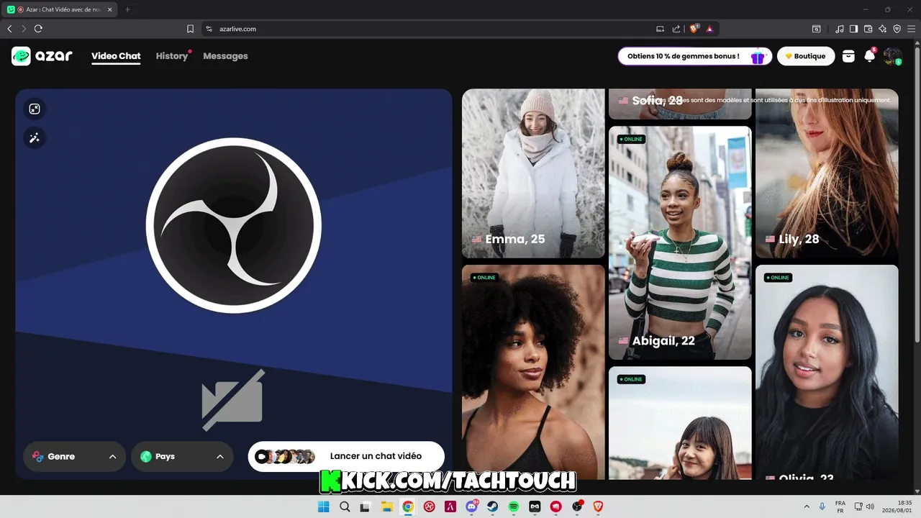Screen dimensions: 921x518
Task: View the Lily, 28 profile card
Action: click(827, 173)
